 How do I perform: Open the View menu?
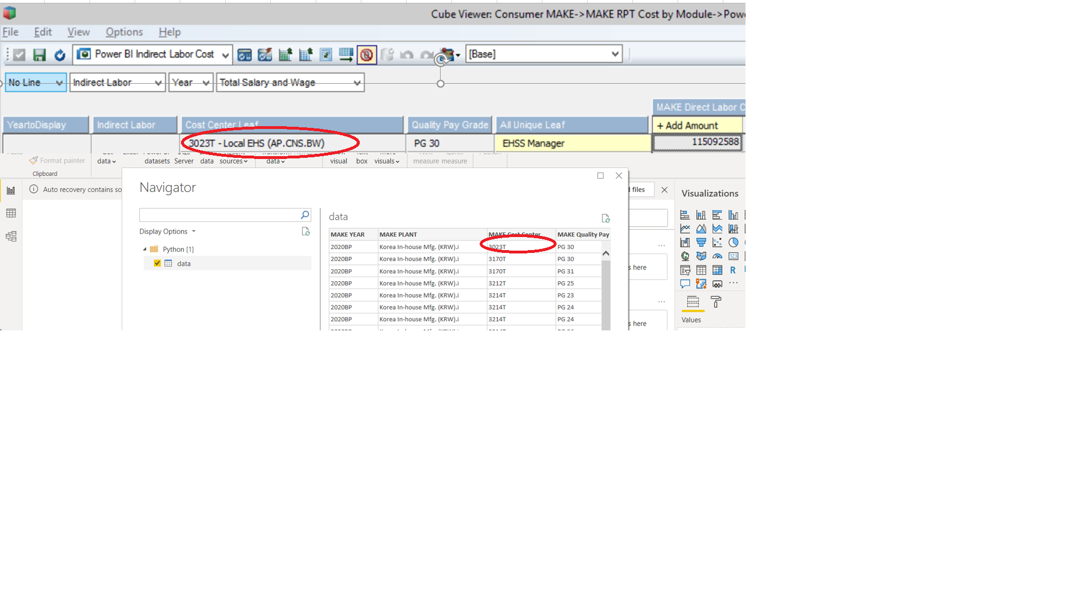point(79,32)
